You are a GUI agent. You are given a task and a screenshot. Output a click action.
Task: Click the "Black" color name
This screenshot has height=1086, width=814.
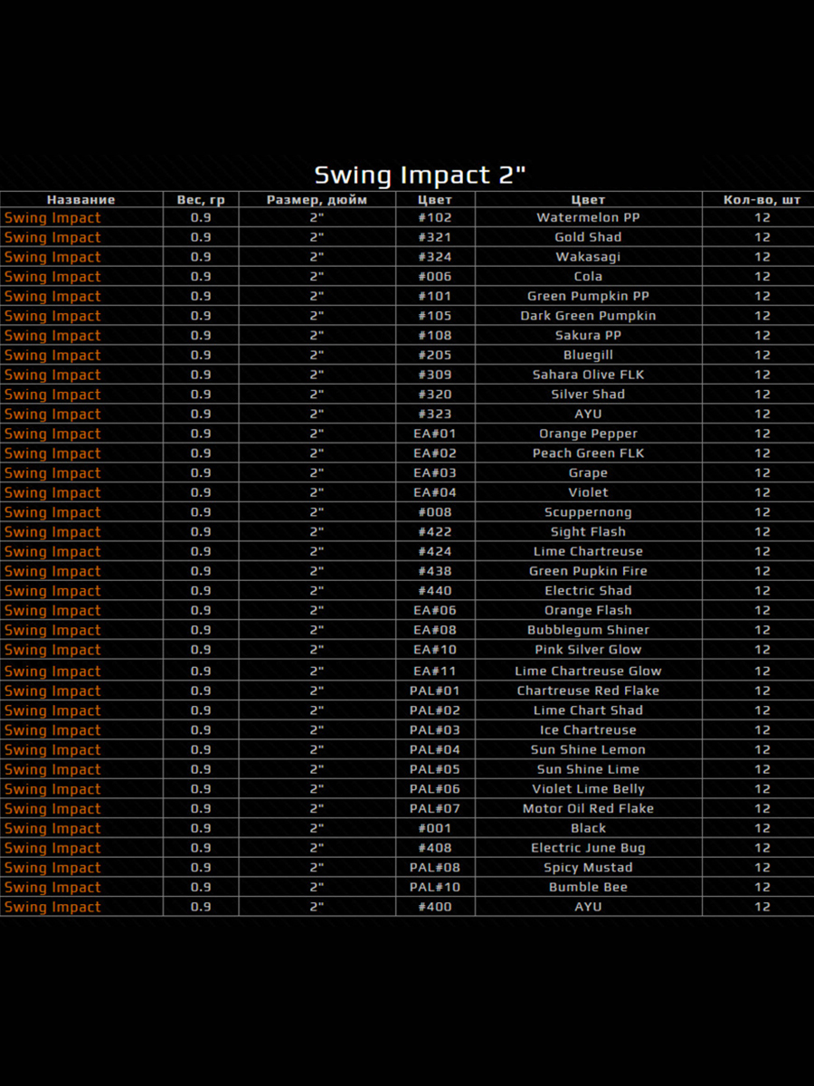tap(588, 828)
